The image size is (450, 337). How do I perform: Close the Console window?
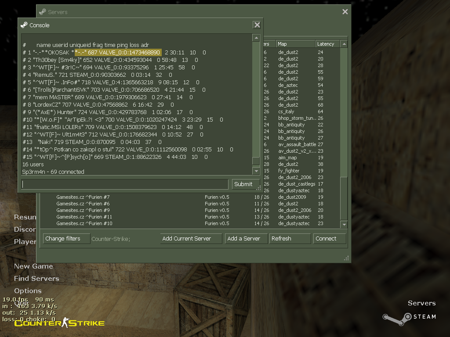click(x=257, y=25)
